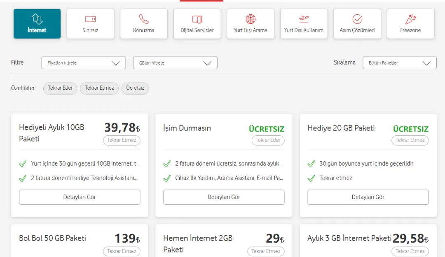The width and height of the screenshot is (445, 257).
Task: Click the Sıralama label
Action: 344,63
